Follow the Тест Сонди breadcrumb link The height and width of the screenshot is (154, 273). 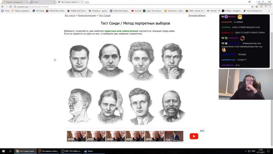pyautogui.click(x=105, y=15)
